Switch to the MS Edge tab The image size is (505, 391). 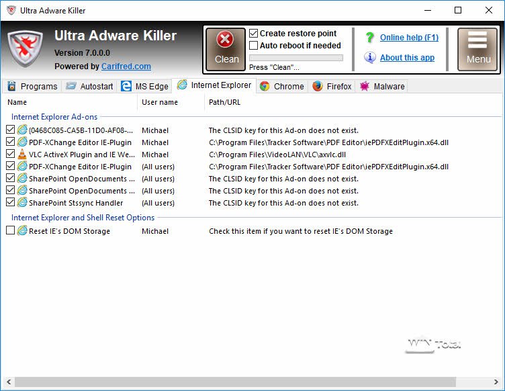[144, 86]
